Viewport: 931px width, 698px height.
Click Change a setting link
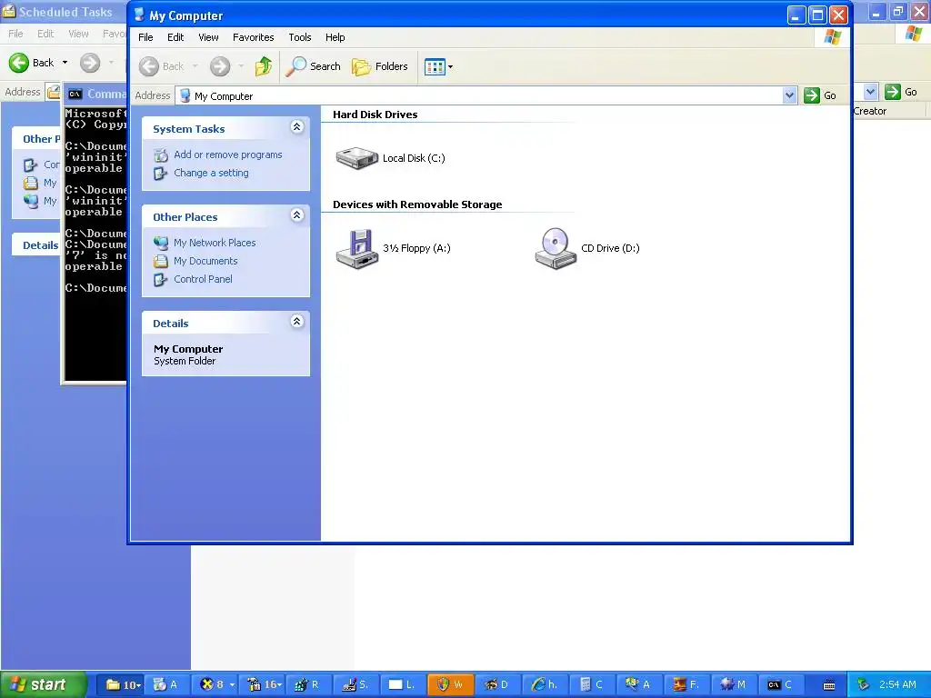pyautogui.click(x=211, y=173)
